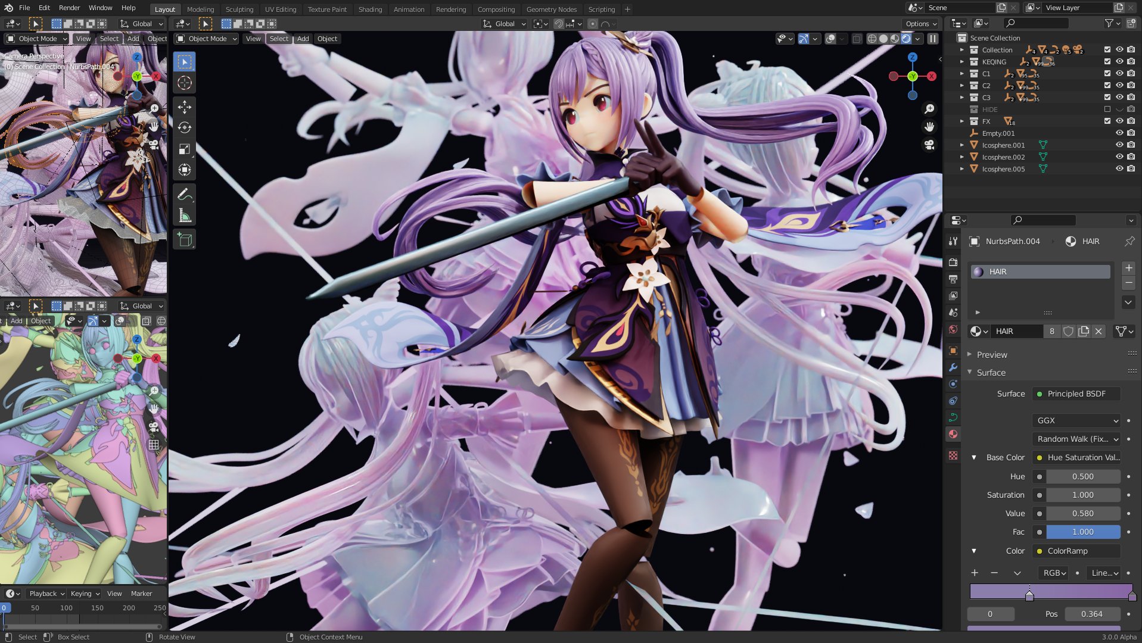Select the Rotate tool
The width and height of the screenshot is (1142, 643).
[185, 128]
